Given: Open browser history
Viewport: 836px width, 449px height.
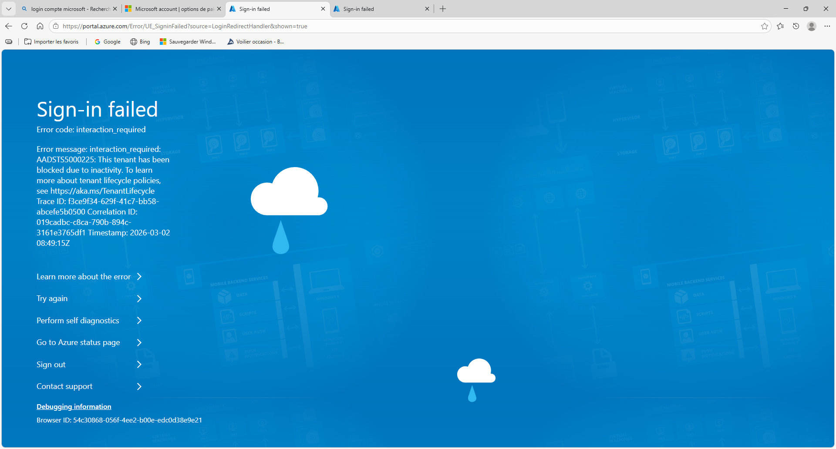Looking at the screenshot, I should pos(796,26).
